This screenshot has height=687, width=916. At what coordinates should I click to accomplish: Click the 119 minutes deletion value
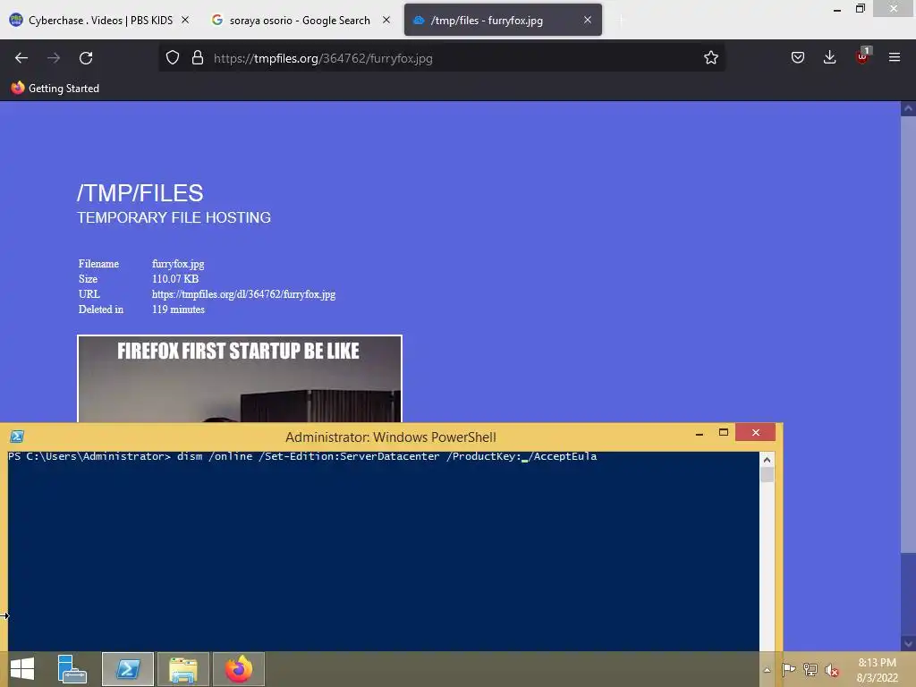[x=178, y=310]
